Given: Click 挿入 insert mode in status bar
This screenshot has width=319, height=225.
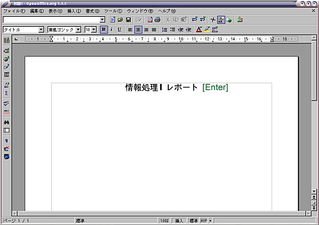Looking at the screenshot, I should click(179, 221).
